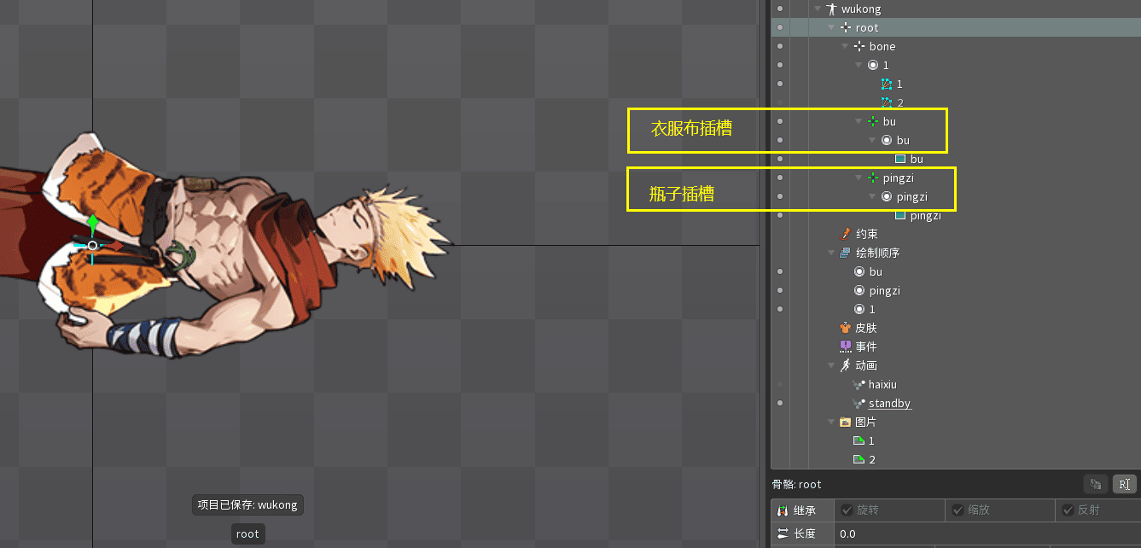
Task: Select the haixiu animation icon
Action: pyautogui.click(x=859, y=384)
